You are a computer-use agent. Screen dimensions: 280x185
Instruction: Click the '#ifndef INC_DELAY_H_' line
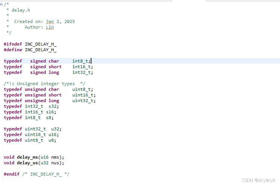click(30, 44)
